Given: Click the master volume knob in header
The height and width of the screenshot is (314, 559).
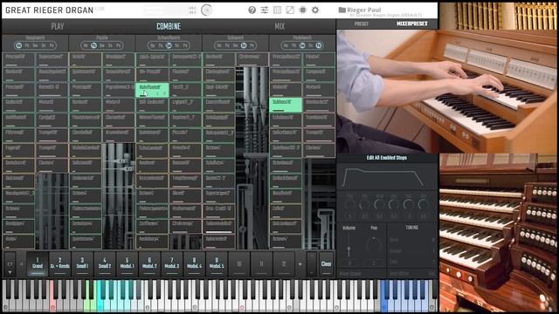Looking at the screenshot, I should pyautogui.click(x=206, y=10).
